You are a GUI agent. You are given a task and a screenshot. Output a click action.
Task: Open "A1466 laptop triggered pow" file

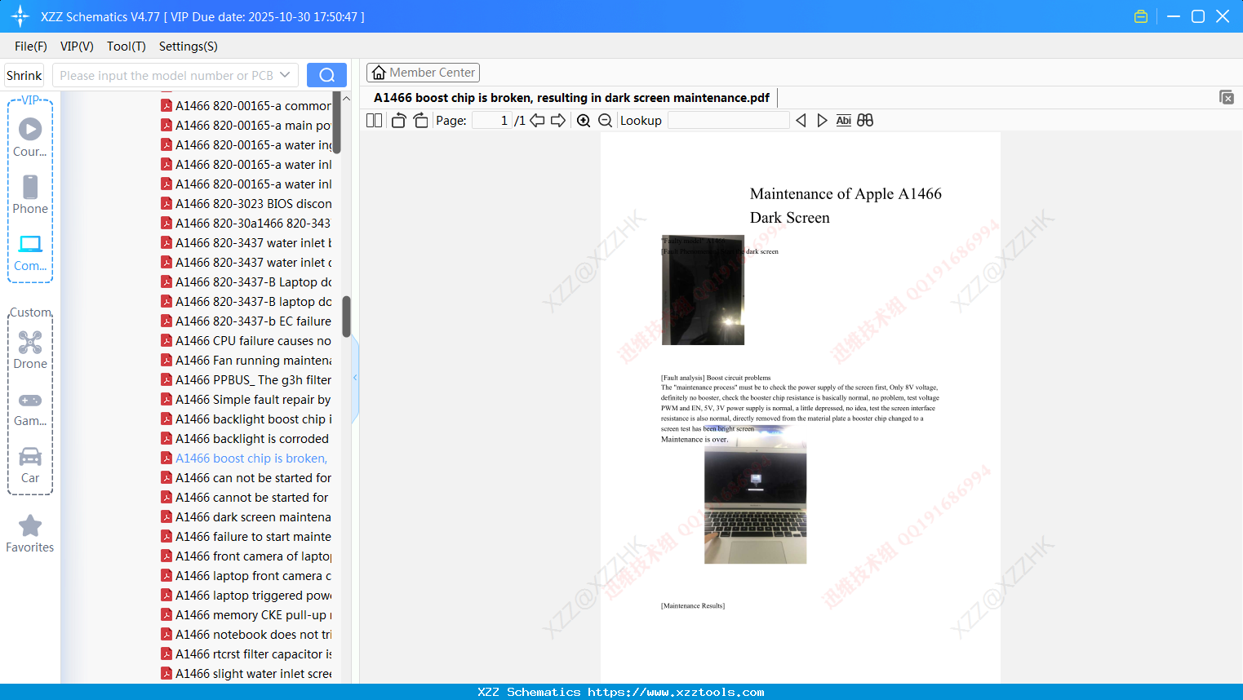click(246, 596)
